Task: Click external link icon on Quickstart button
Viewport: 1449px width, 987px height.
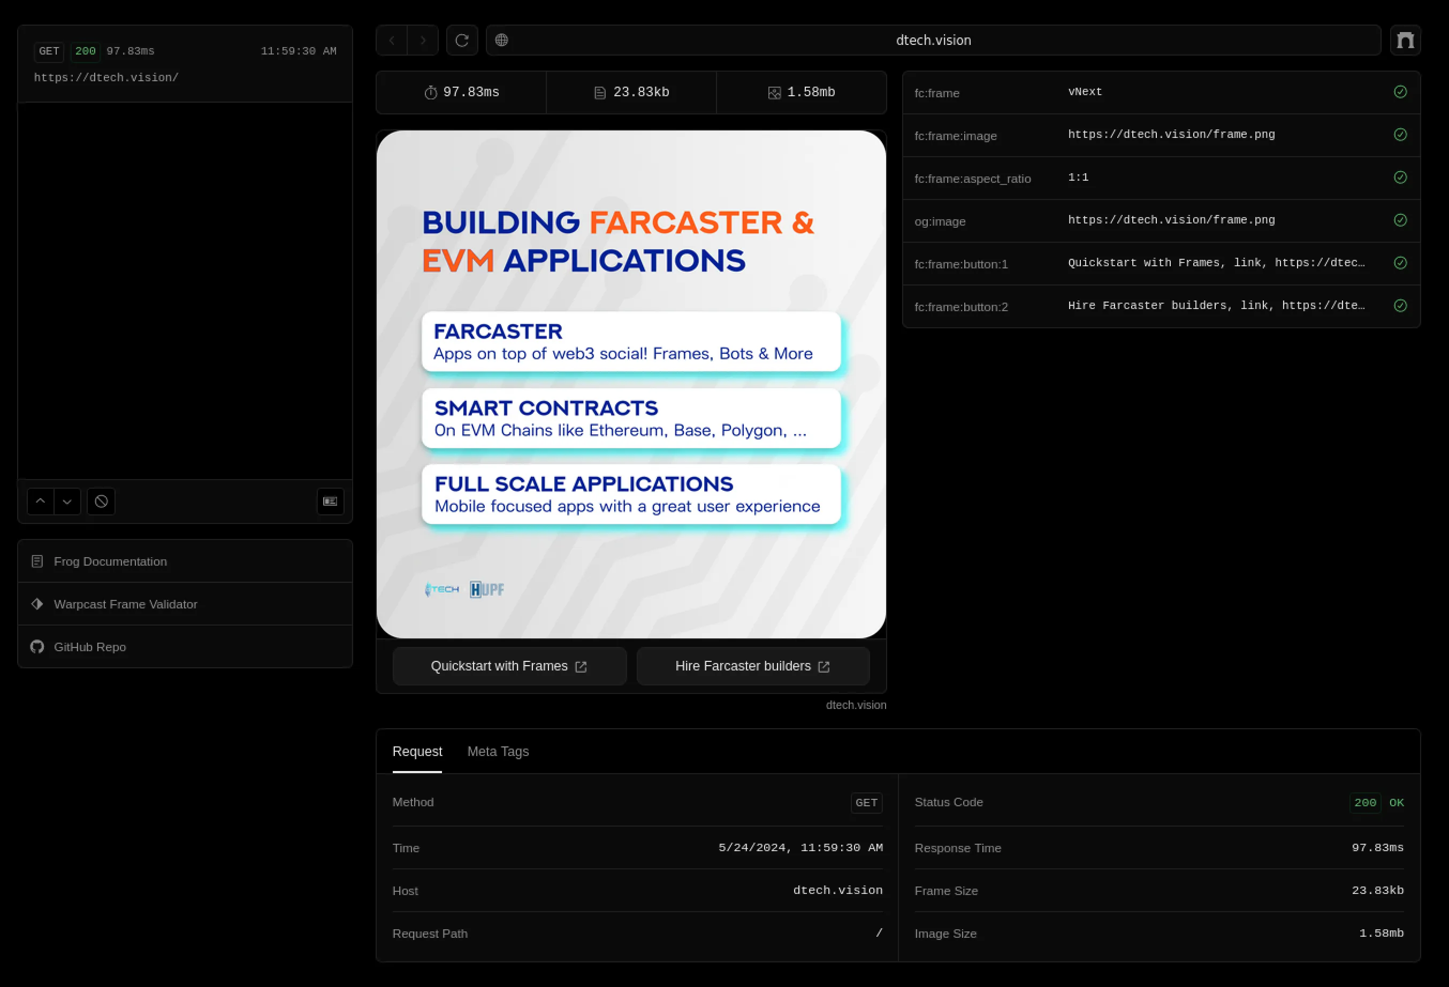Action: 581,667
